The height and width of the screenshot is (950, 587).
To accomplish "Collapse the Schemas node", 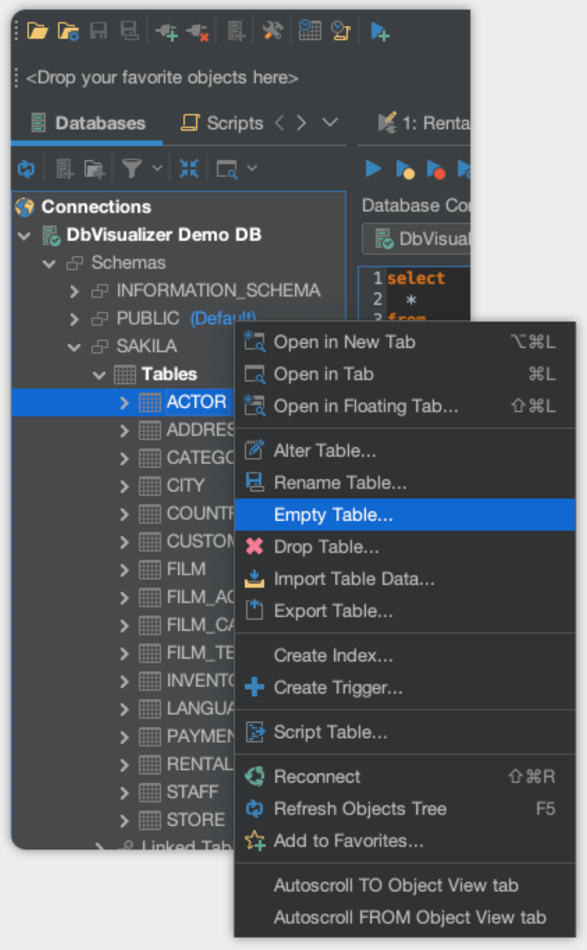I will 49,263.
